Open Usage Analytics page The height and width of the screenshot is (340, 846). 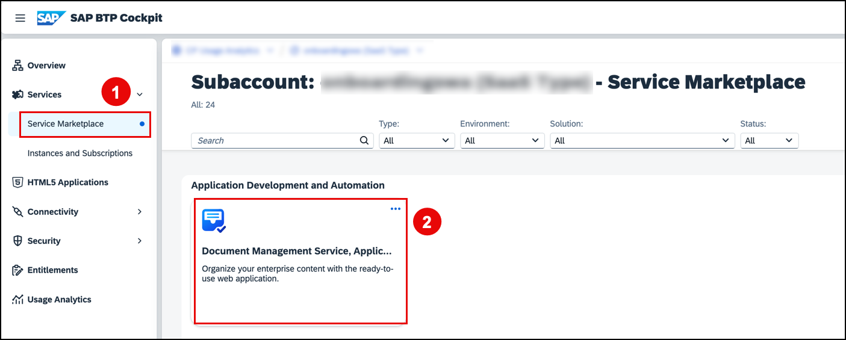[x=60, y=300]
